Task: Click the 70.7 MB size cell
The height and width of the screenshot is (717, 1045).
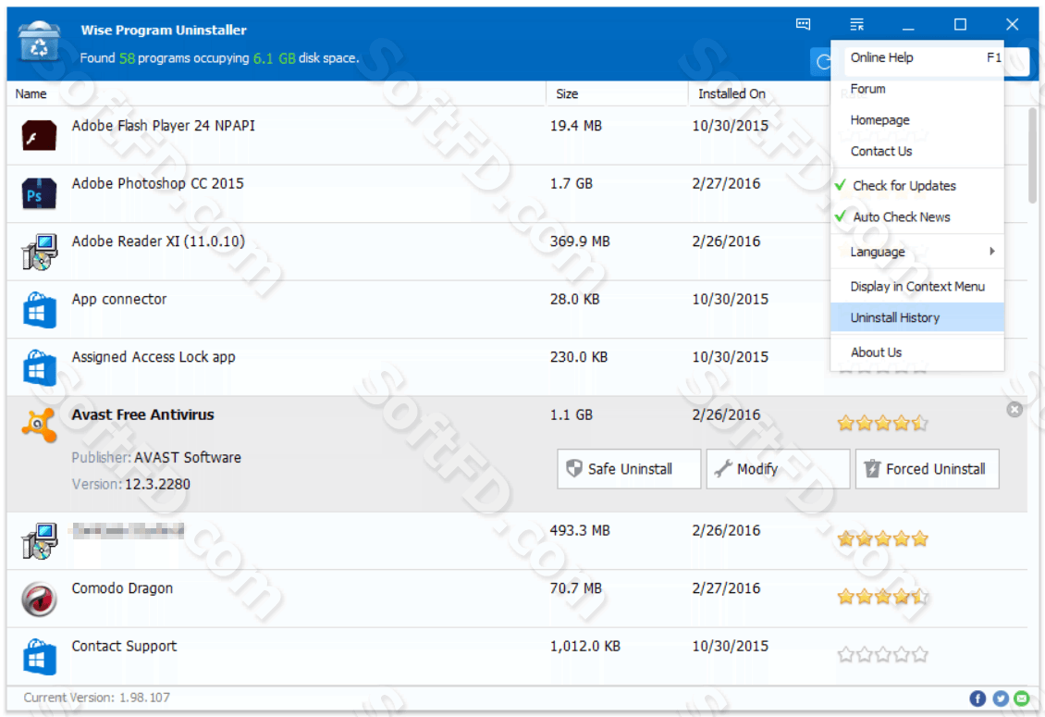Action: (x=576, y=588)
